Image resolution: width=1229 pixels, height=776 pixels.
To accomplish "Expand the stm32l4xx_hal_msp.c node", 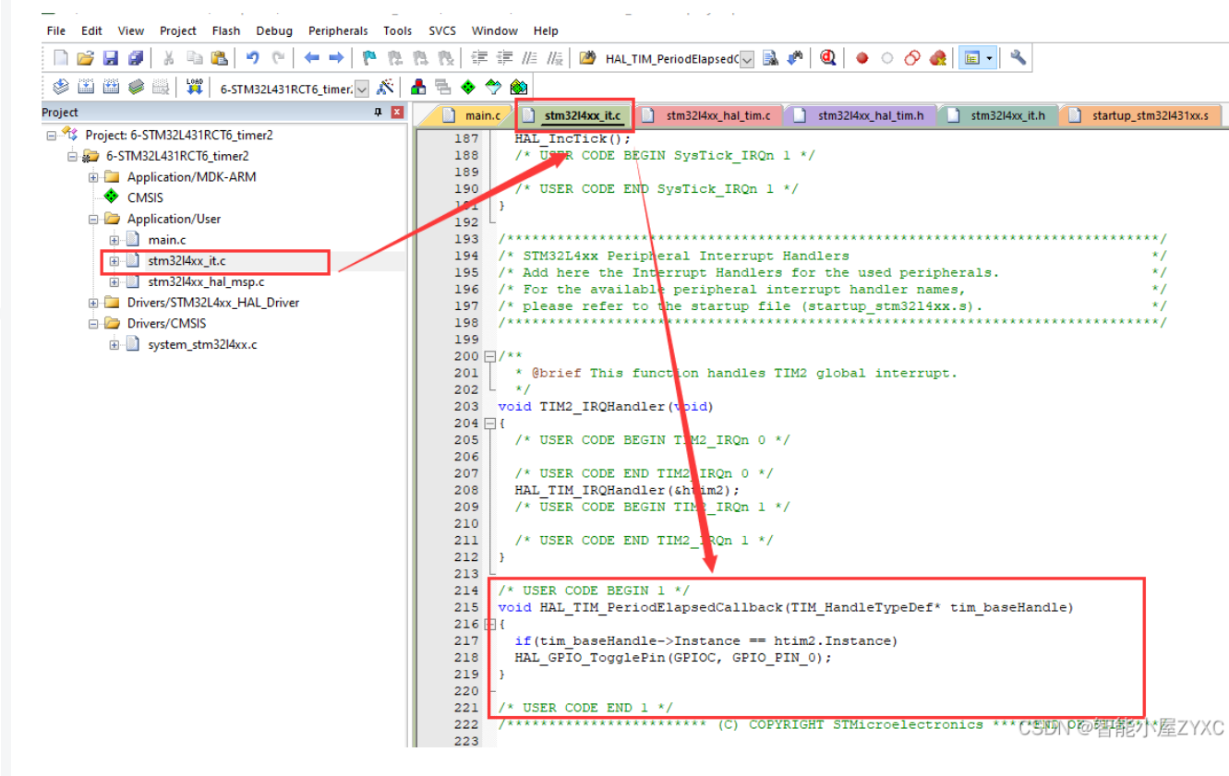I will [114, 281].
